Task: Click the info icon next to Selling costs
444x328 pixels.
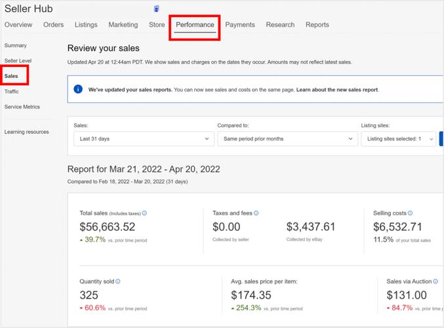Action: pyautogui.click(x=410, y=213)
